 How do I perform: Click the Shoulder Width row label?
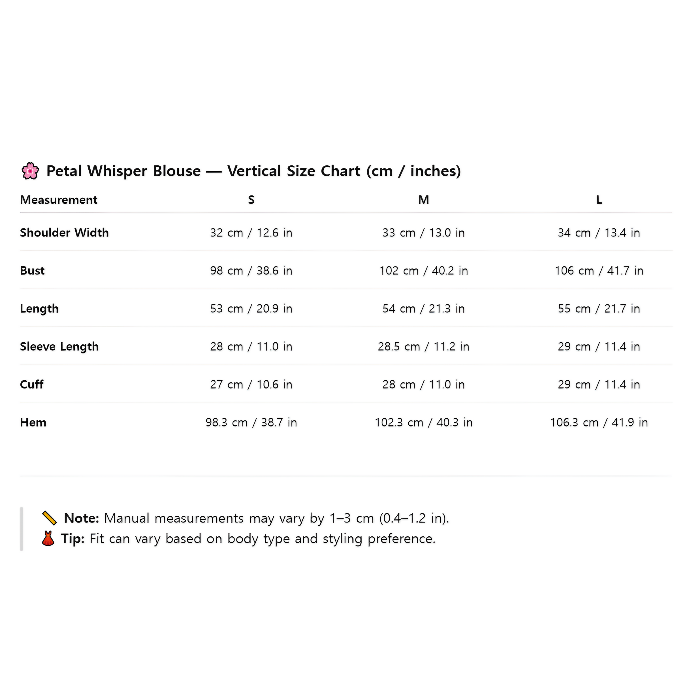(x=64, y=233)
